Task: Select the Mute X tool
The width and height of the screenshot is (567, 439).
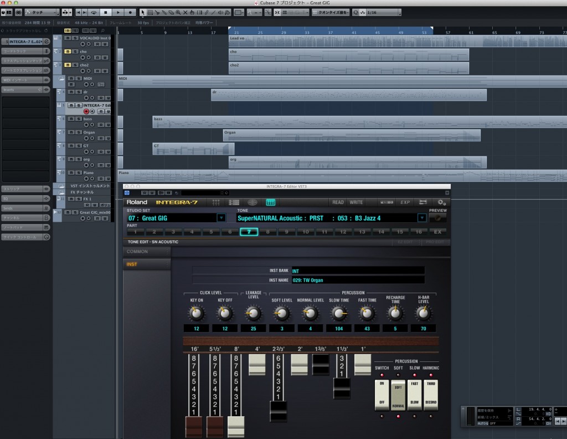Action: 185,12
